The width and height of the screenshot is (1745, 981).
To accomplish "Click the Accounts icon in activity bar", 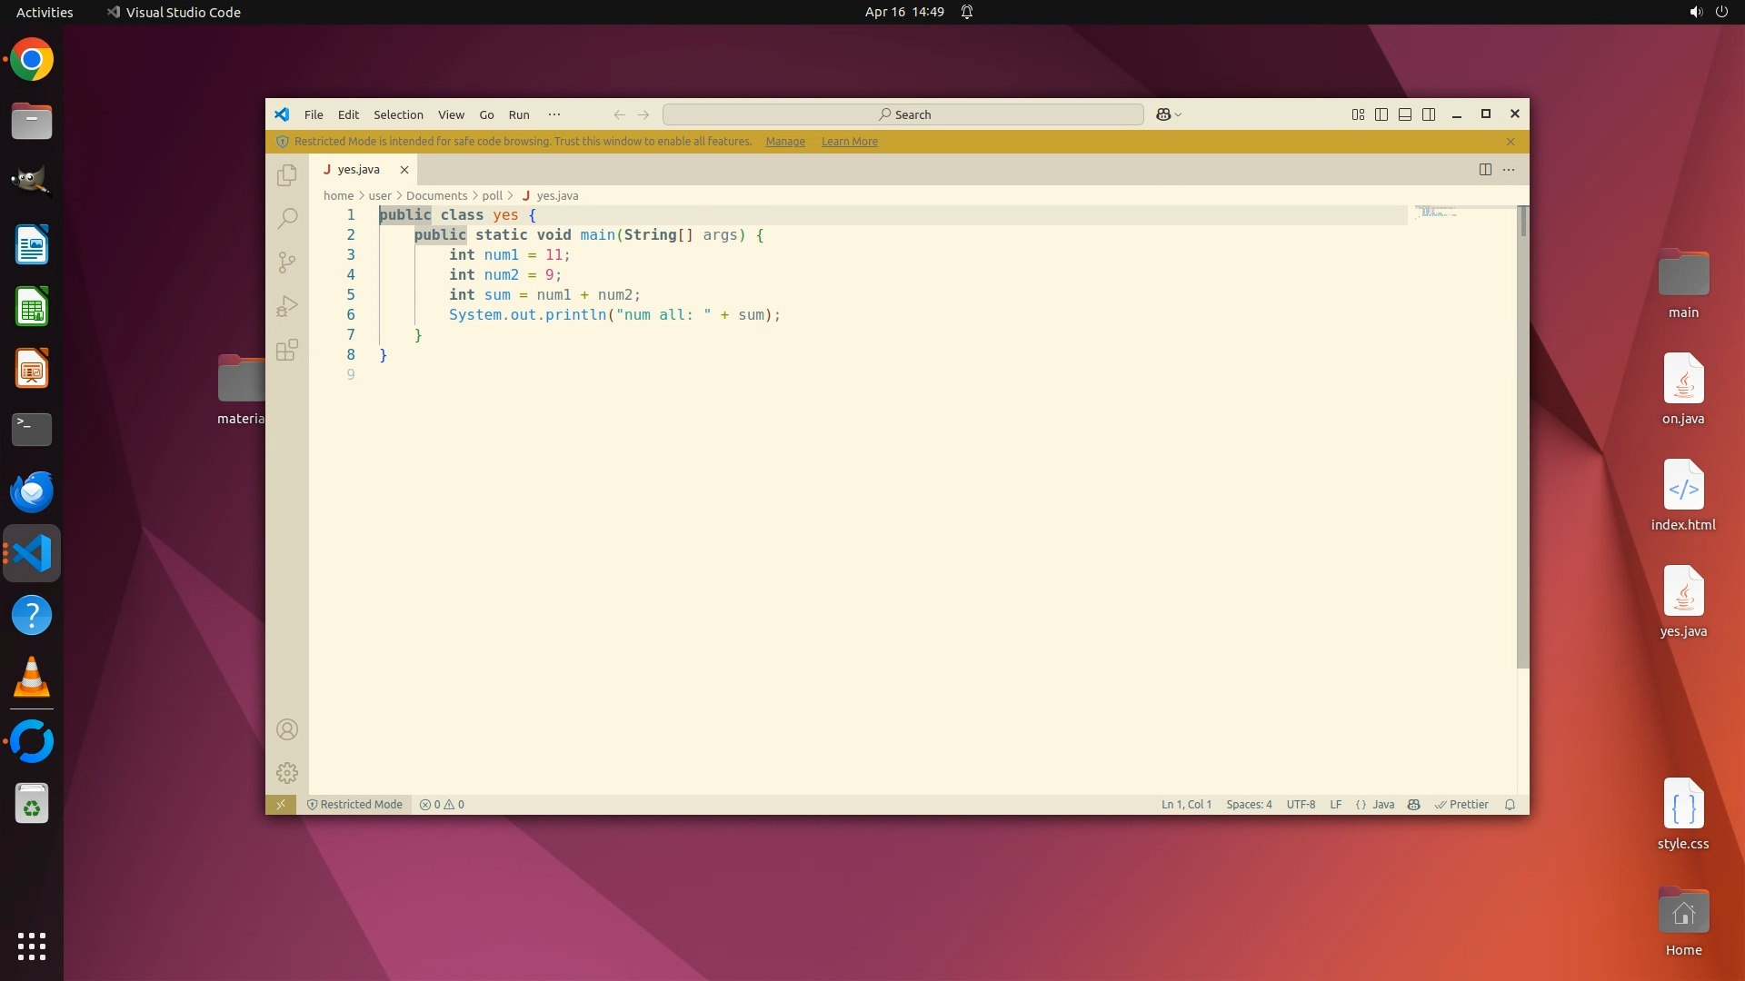I will tap(287, 729).
